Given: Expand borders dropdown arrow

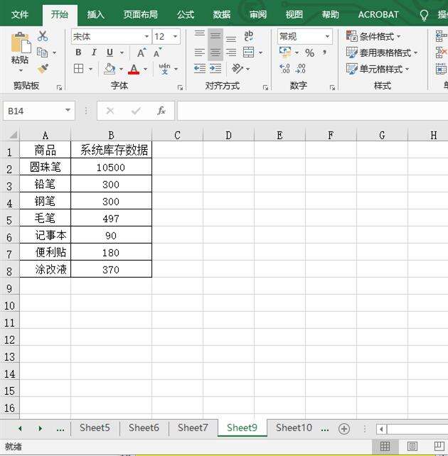Looking at the screenshot, I should 90,69.
